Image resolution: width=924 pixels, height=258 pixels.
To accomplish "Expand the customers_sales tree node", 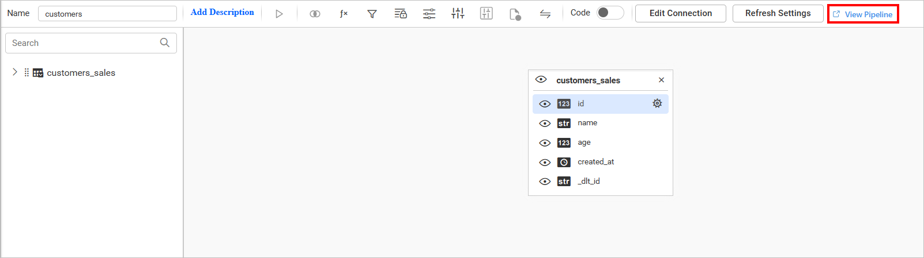I will click(x=15, y=72).
